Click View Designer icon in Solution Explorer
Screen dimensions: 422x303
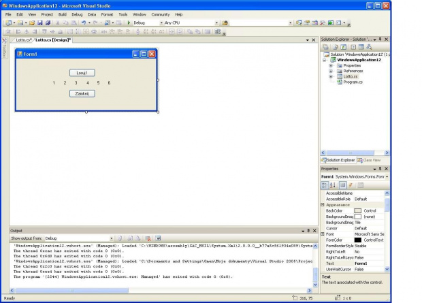click(361, 47)
